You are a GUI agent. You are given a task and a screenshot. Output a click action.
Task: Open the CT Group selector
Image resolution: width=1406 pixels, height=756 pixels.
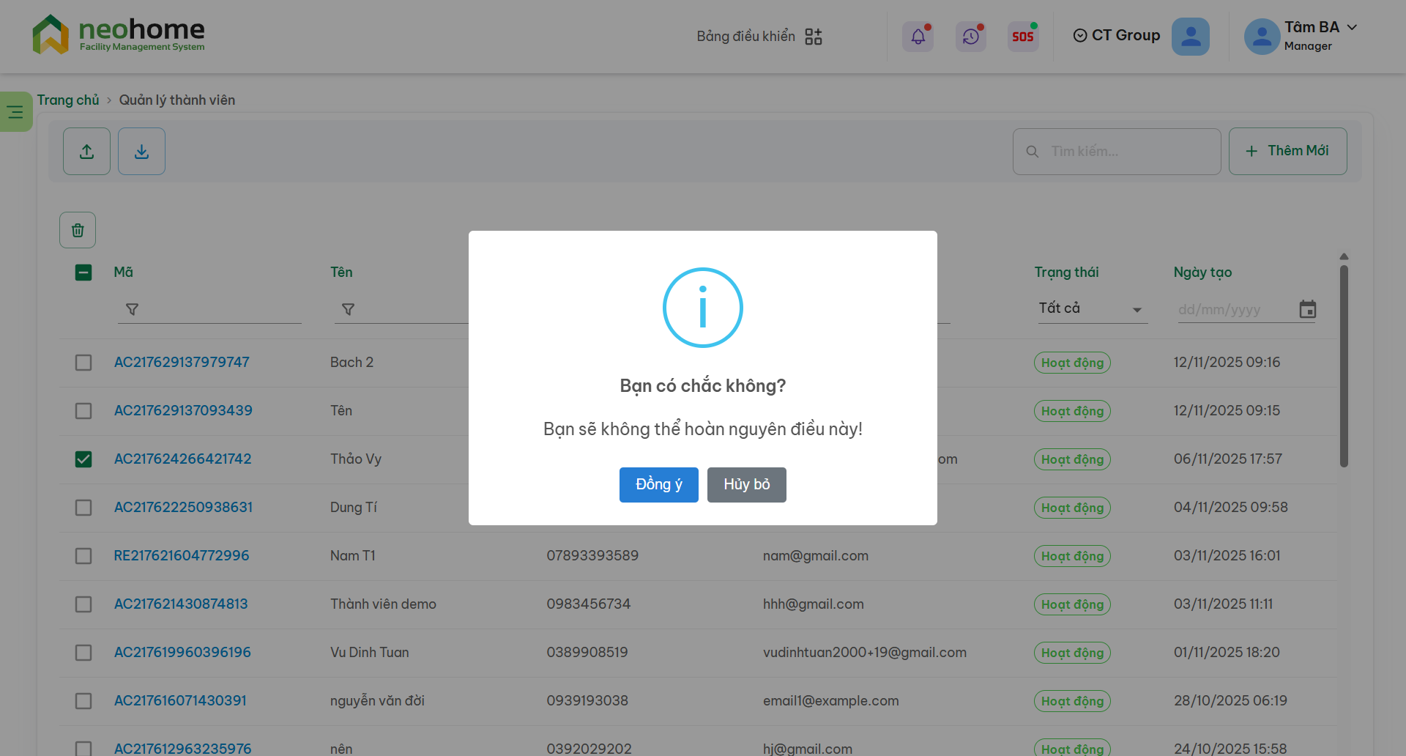click(x=1117, y=36)
